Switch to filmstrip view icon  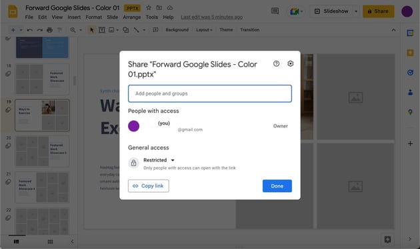click(x=17, y=242)
